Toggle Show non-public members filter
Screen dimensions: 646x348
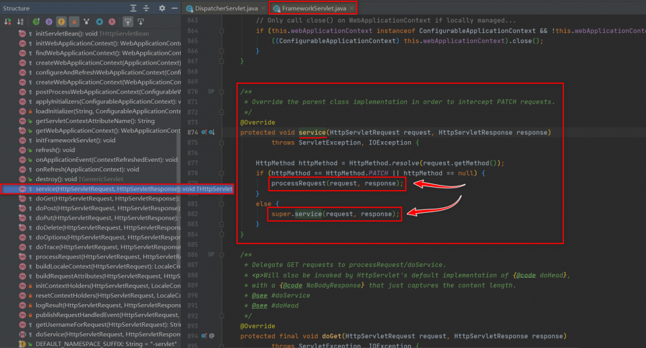(x=75, y=21)
